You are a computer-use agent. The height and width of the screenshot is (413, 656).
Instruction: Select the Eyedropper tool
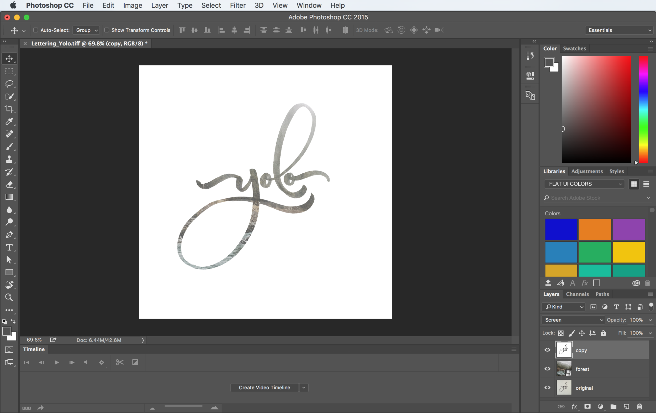tap(9, 121)
